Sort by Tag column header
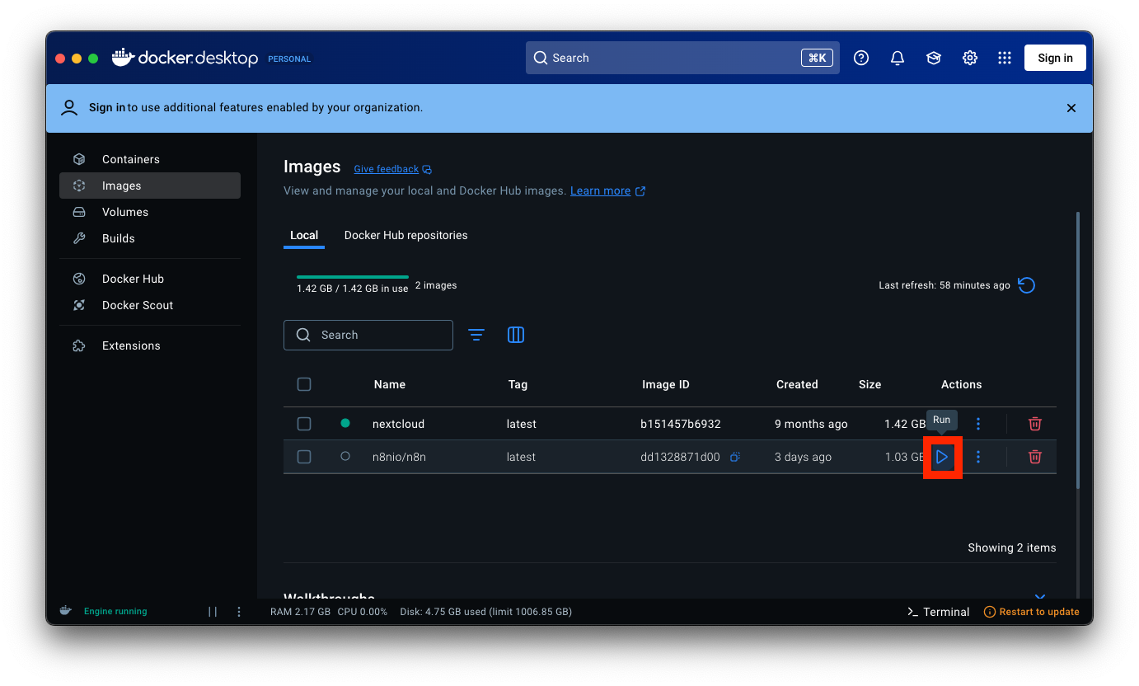Screen dimensions: 1139x686 [518, 384]
